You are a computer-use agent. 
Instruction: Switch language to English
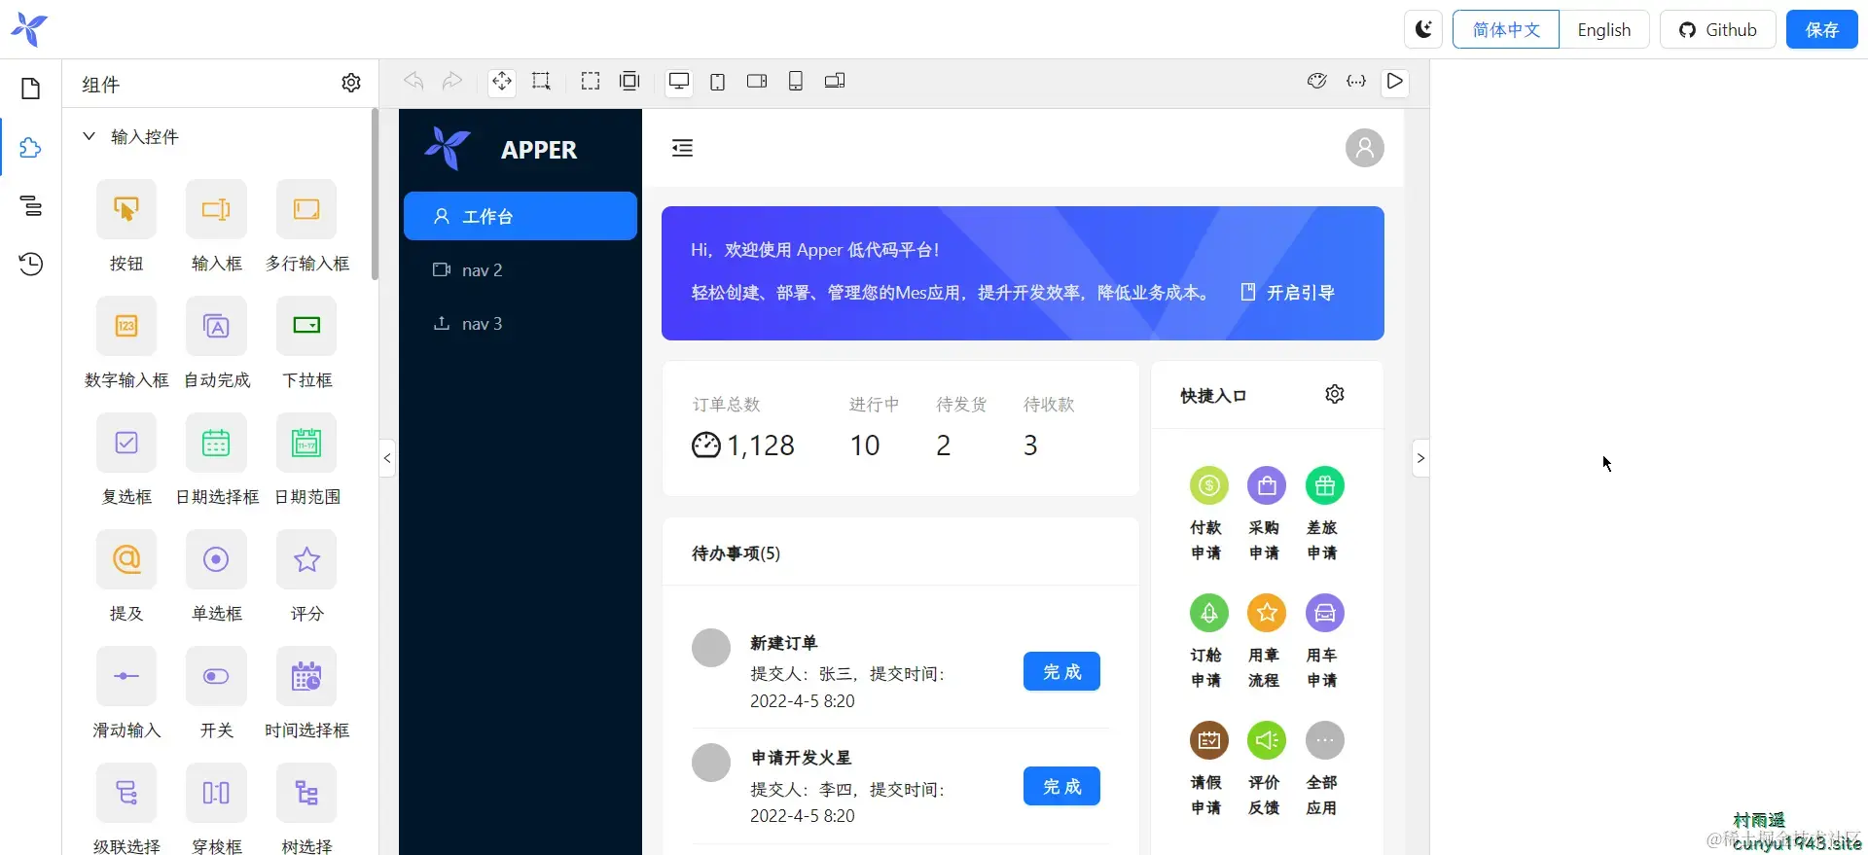coord(1604,29)
